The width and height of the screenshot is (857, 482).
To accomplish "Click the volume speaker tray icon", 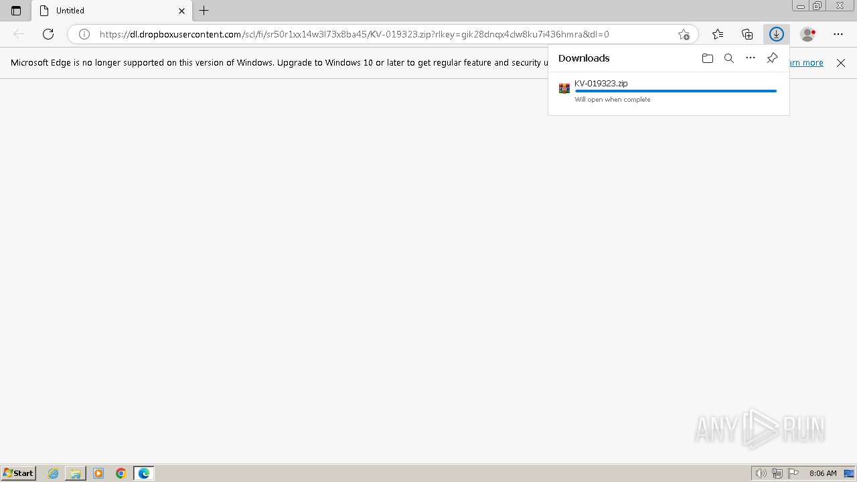I will click(761, 473).
